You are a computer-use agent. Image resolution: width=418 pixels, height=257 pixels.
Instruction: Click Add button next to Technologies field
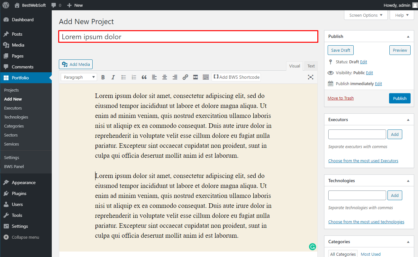pyautogui.click(x=395, y=195)
